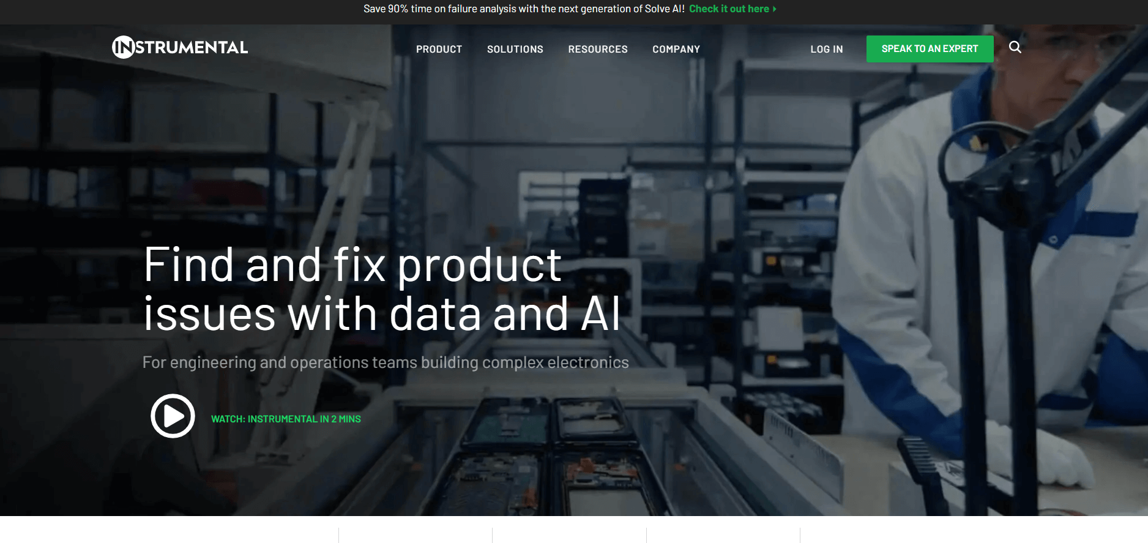Open the search magnifier icon

tap(1015, 47)
